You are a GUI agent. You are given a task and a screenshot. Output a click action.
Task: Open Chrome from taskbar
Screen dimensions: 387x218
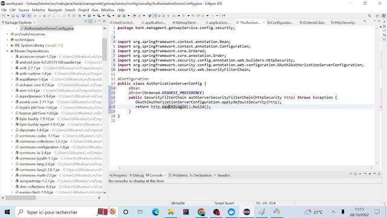(x=201, y=212)
